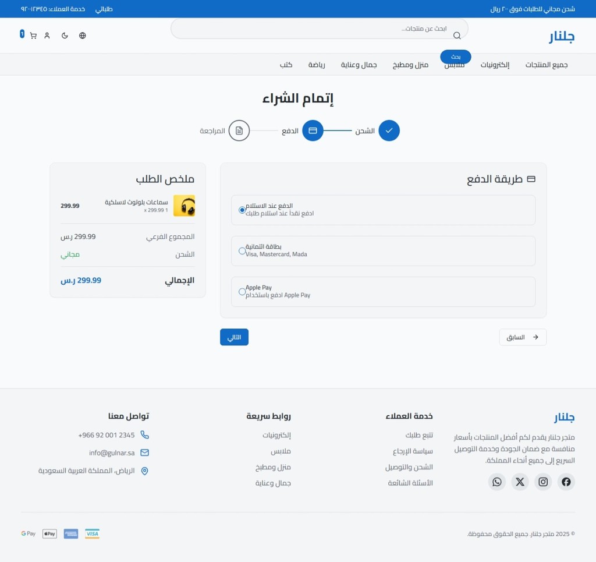Click the مجاني shipping value
This screenshot has height=562, width=596.
[70, 255]
